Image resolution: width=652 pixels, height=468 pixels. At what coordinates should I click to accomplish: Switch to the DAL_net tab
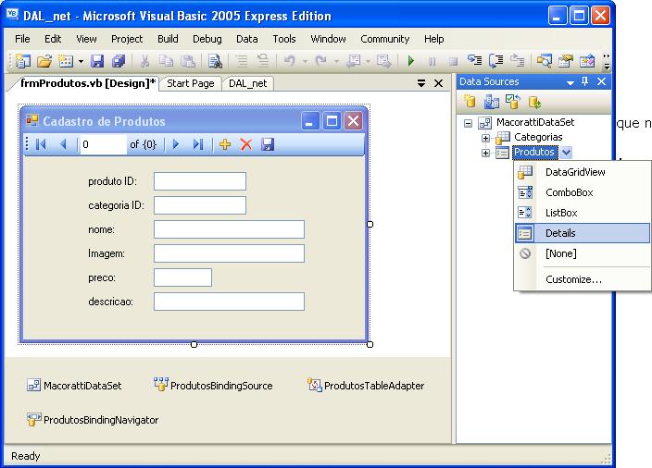[248, 83]
